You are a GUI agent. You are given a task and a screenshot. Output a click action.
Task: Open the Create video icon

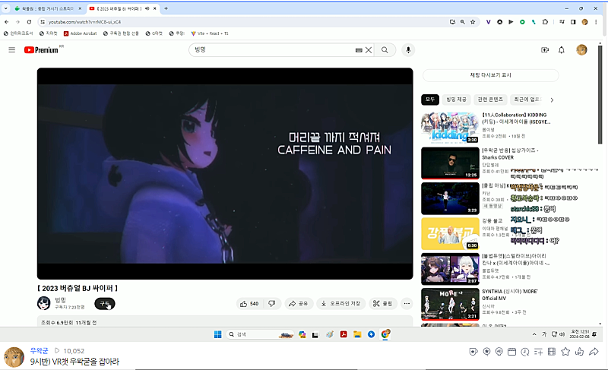(545, 50)
